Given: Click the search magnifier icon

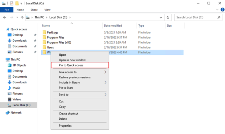Looking at the screenshot, I should (219, 18).
